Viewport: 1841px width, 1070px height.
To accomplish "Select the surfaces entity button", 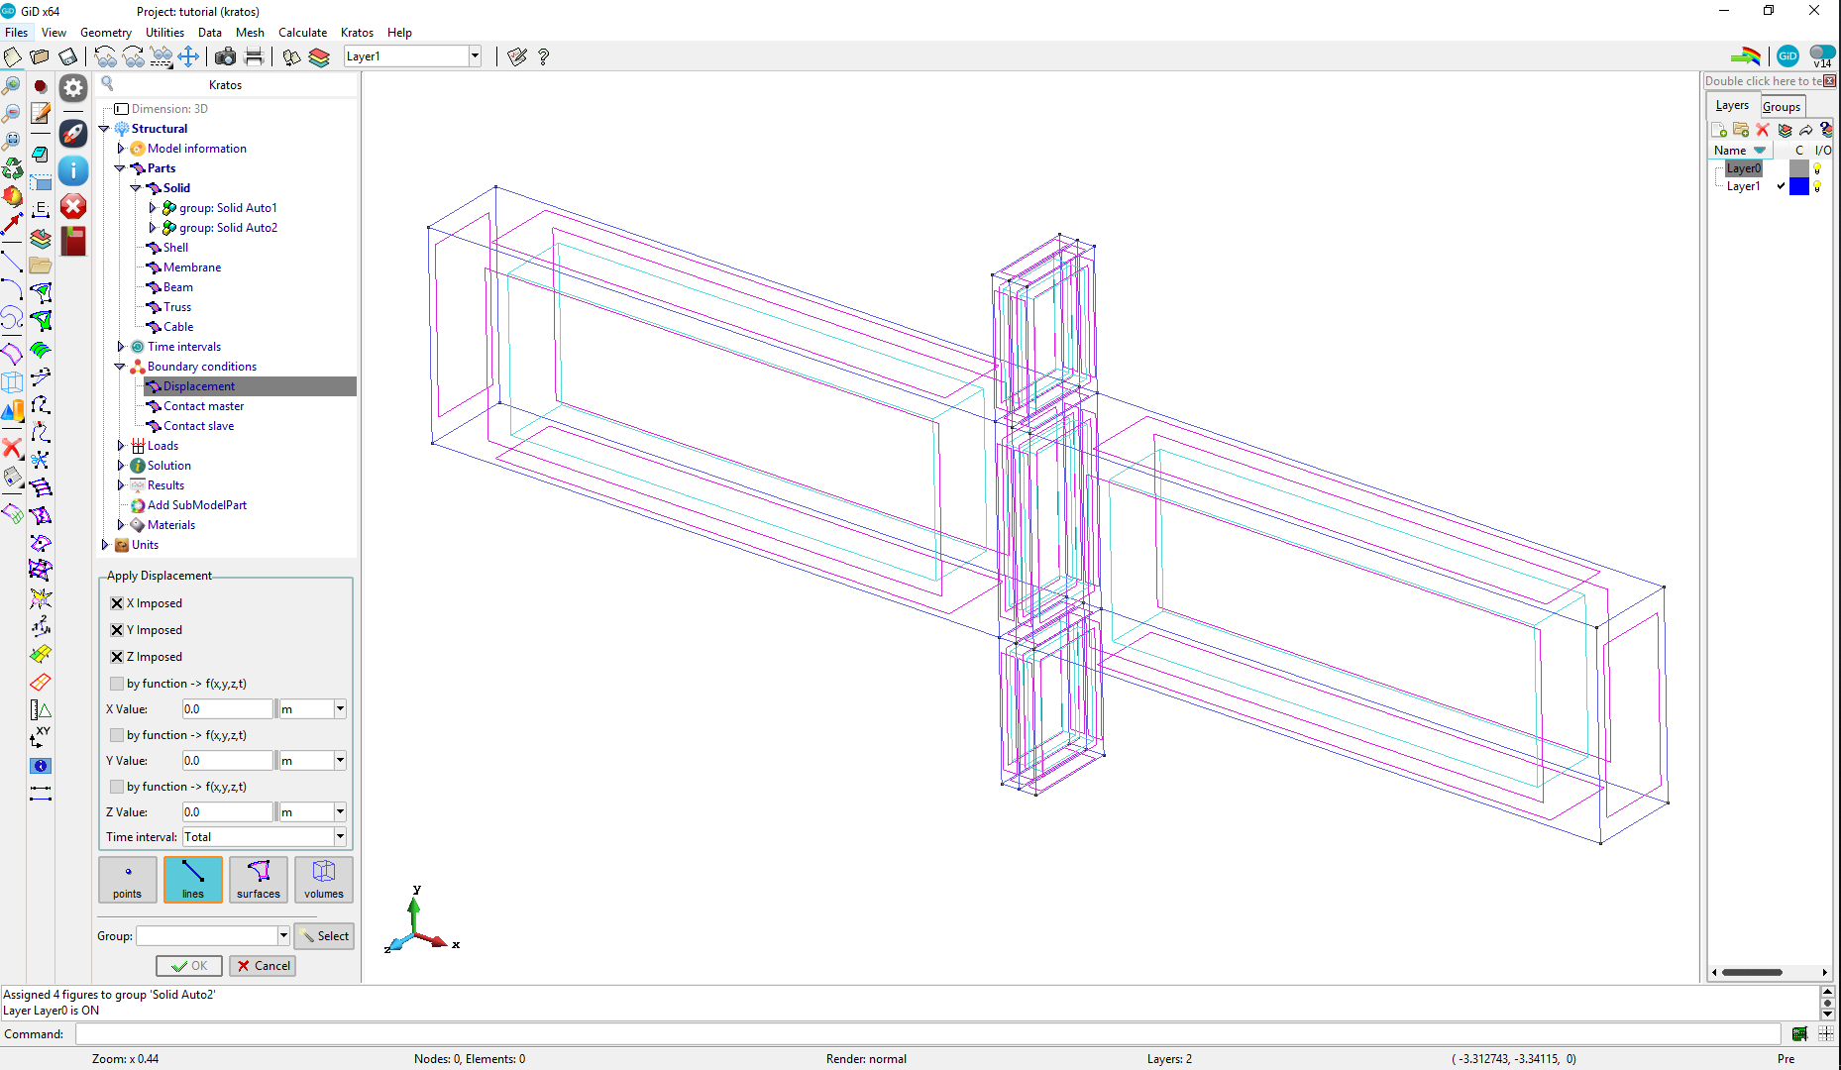I will (259, 880).
